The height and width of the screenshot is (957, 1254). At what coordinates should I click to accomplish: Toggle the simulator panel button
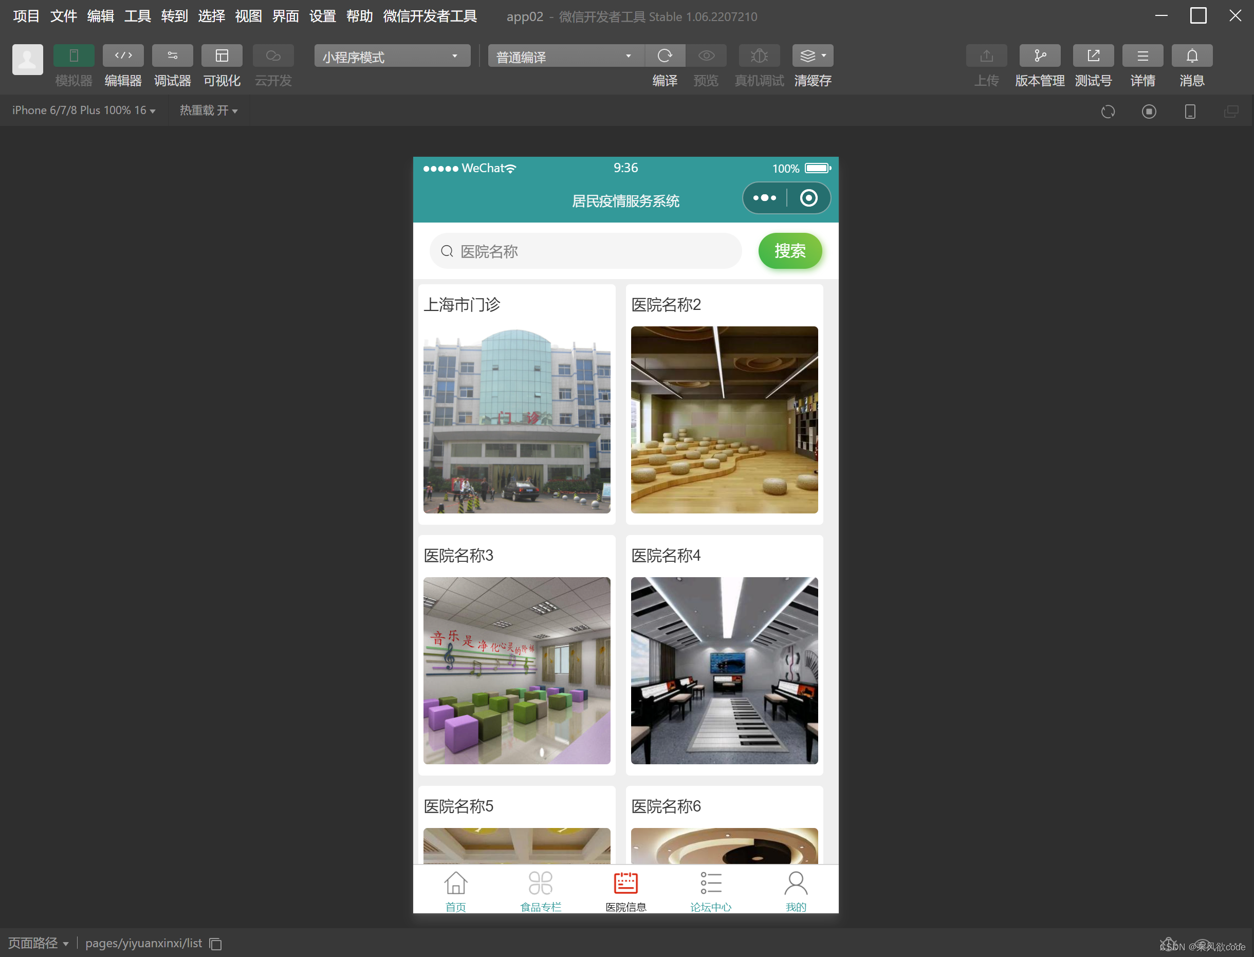pos(73,56)
